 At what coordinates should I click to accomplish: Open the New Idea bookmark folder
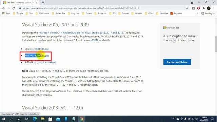(162, 14)
